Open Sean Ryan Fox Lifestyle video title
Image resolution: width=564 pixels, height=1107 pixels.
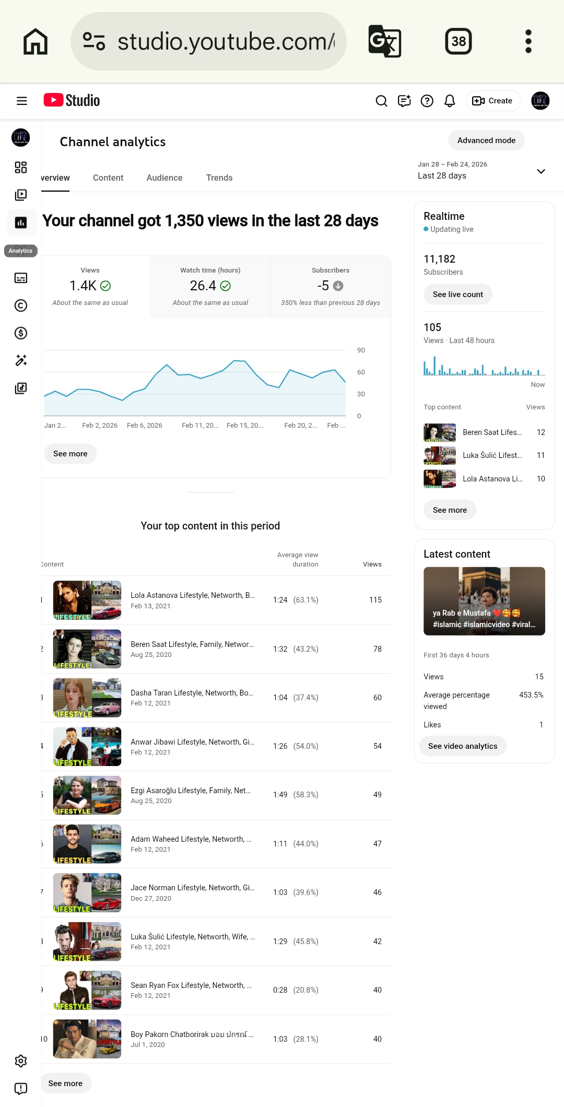191,985
